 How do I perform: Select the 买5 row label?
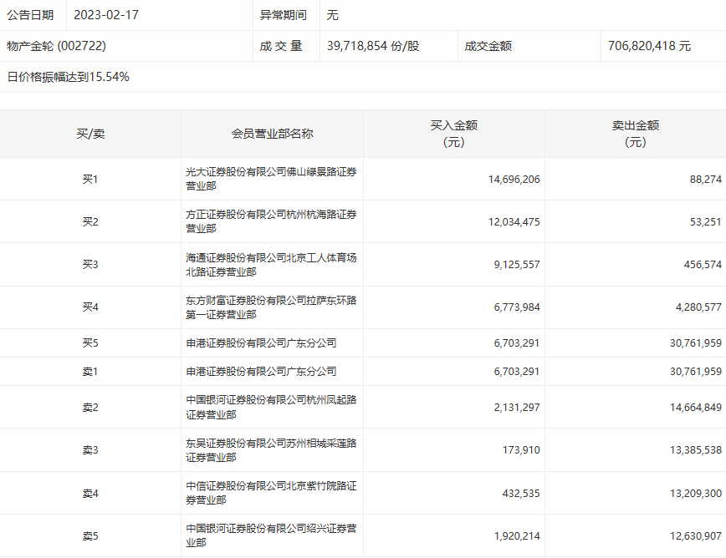(x=90, y=342)
